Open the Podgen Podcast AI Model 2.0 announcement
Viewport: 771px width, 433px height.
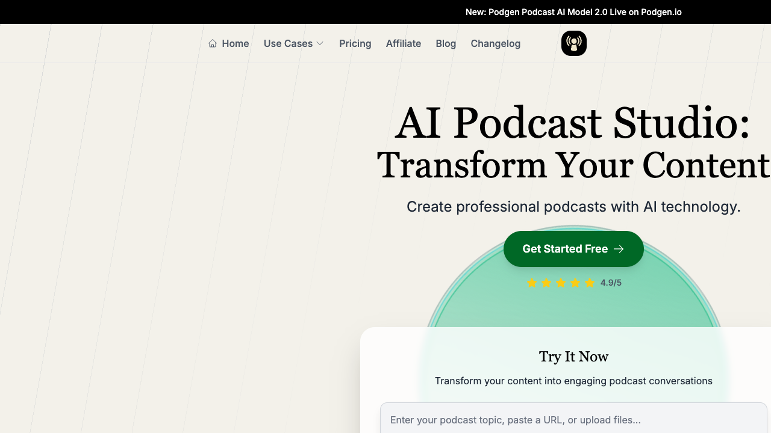coord(573,12)
